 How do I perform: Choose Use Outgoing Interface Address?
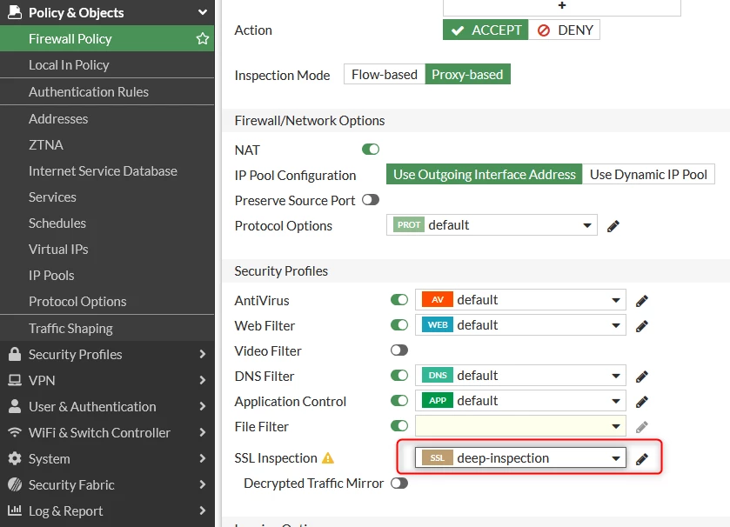[x=484, y=175]
